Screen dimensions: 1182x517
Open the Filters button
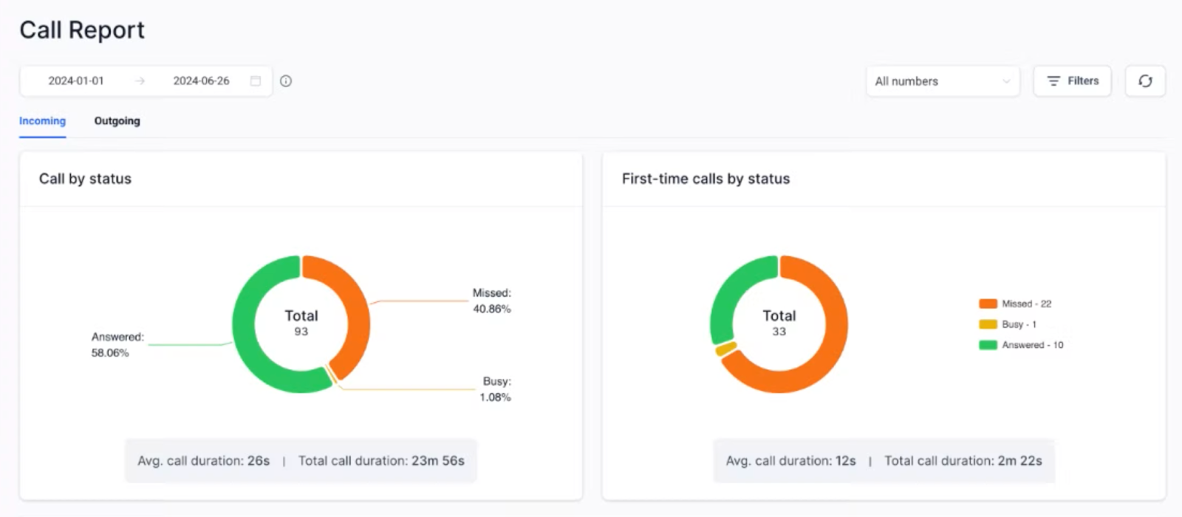[x=1072, y=81]
